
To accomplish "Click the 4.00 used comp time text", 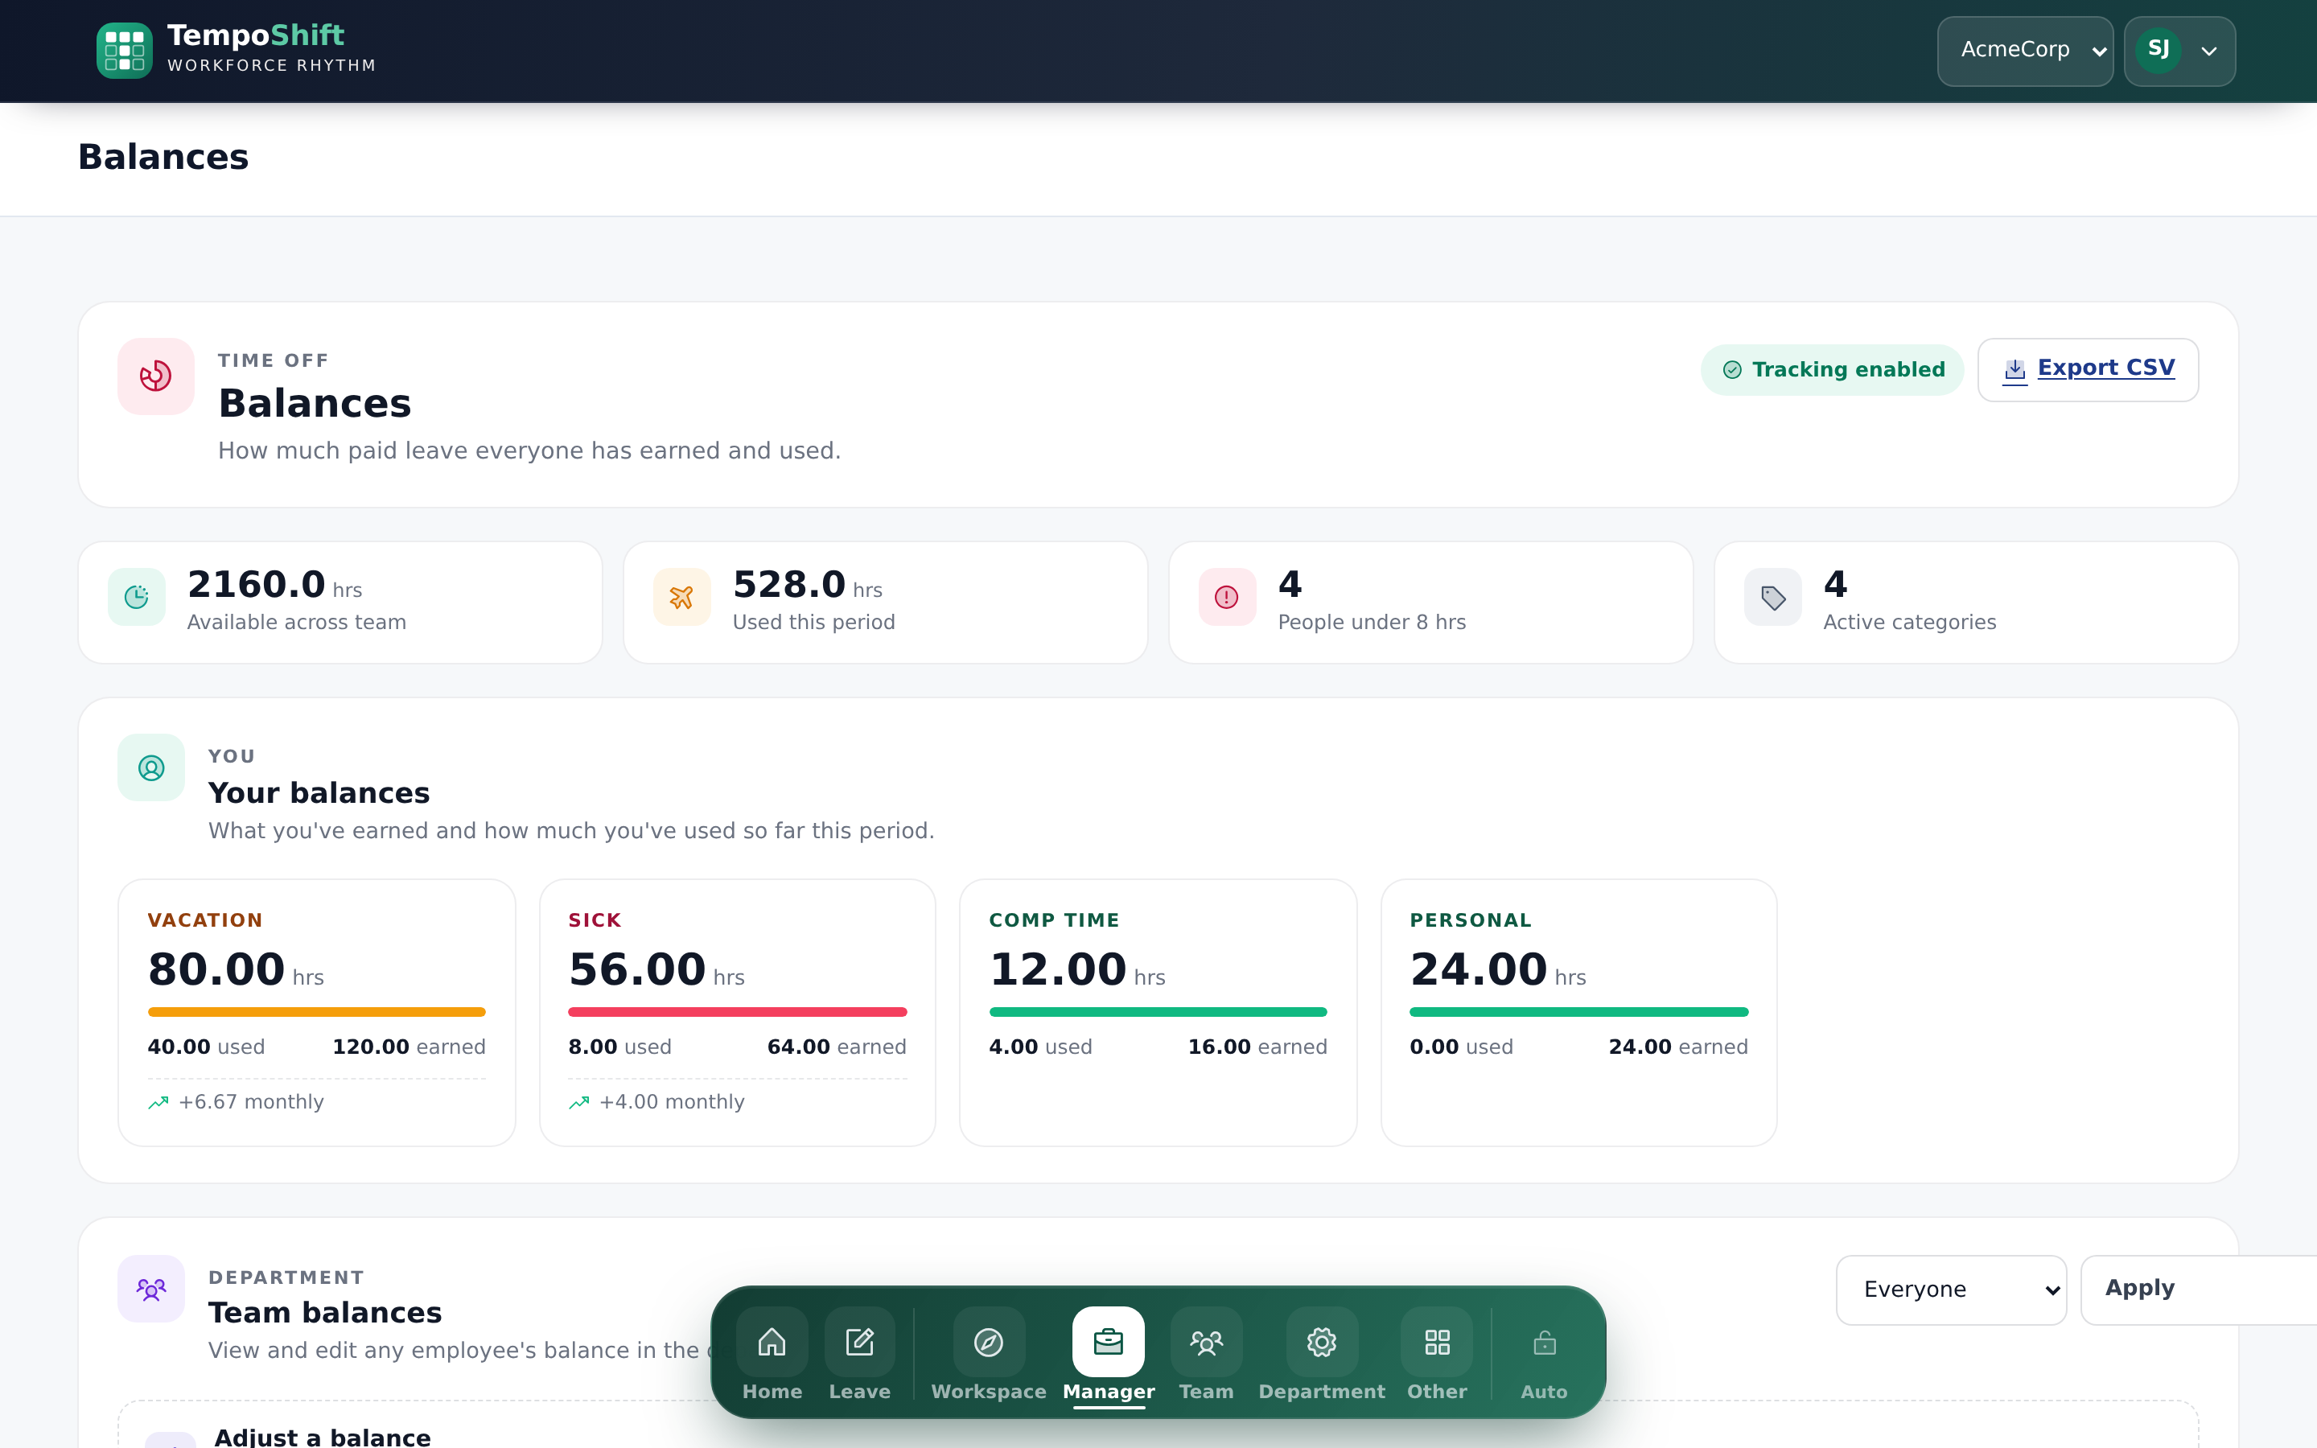I will (x=1041, y=1047).
